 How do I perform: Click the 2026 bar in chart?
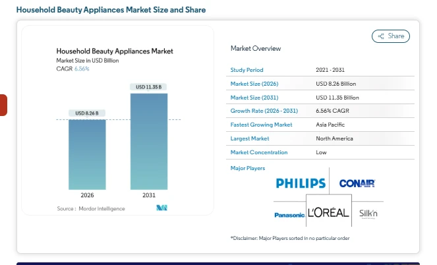87,155
